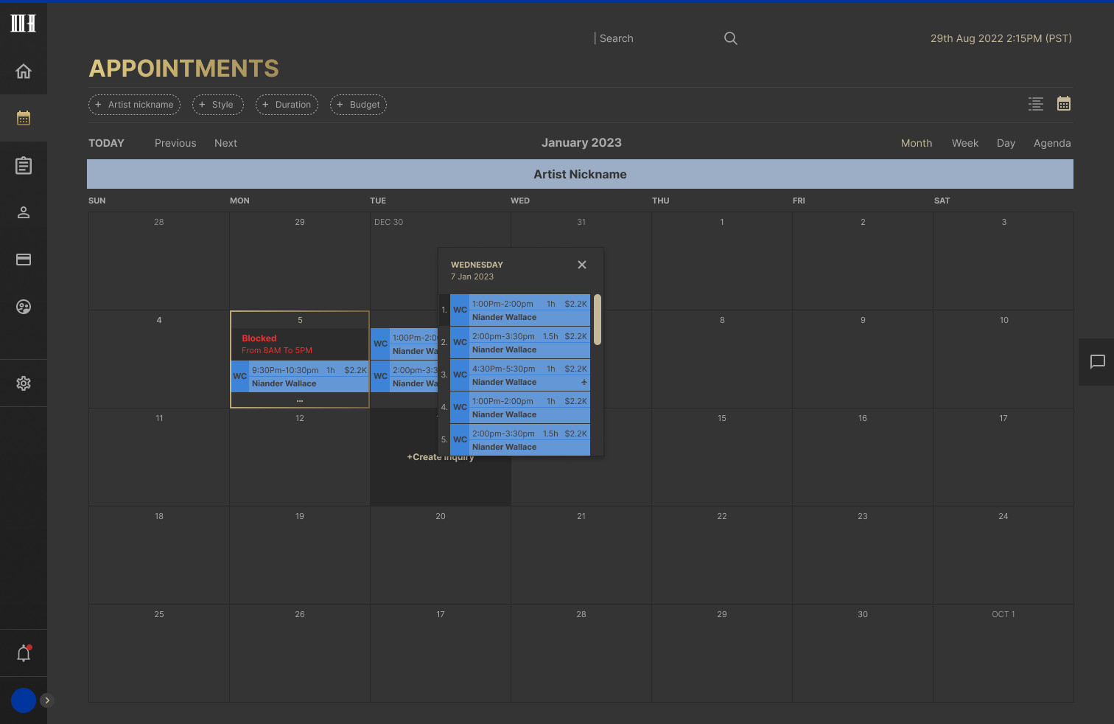The height and width of the screenshot is (724, 1114).
Task: Open the payments card sidebar icon
Action: point(24,260)
